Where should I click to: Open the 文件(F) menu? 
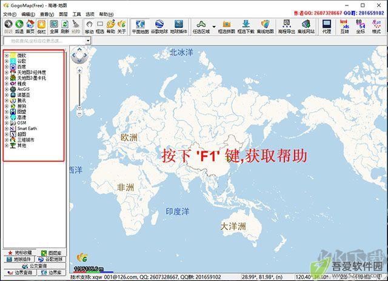10,15
